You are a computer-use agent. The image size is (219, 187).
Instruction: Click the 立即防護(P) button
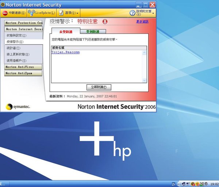(x=99, y=87)
